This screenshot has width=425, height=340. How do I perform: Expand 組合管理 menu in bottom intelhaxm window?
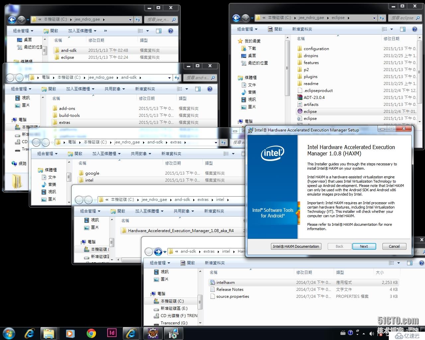click(x=160, y=263)
